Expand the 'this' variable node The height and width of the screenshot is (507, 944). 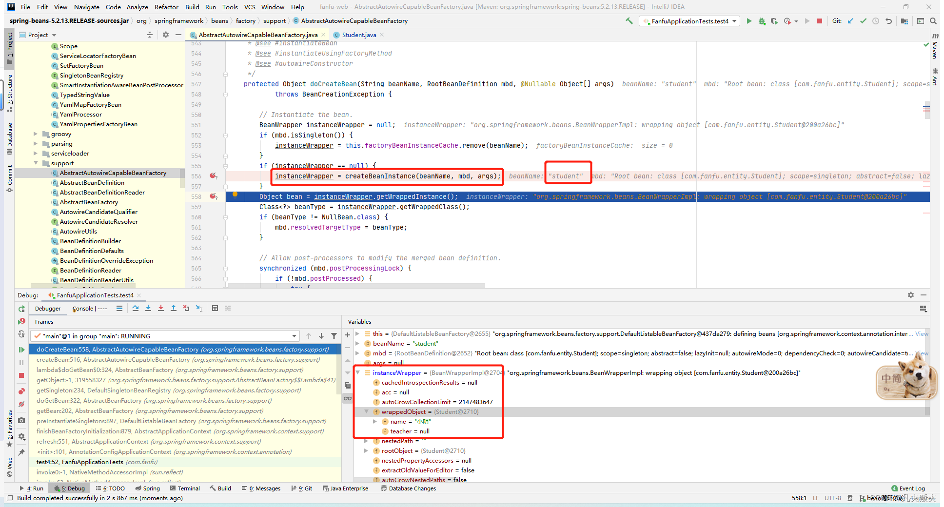tap(357, 333)
